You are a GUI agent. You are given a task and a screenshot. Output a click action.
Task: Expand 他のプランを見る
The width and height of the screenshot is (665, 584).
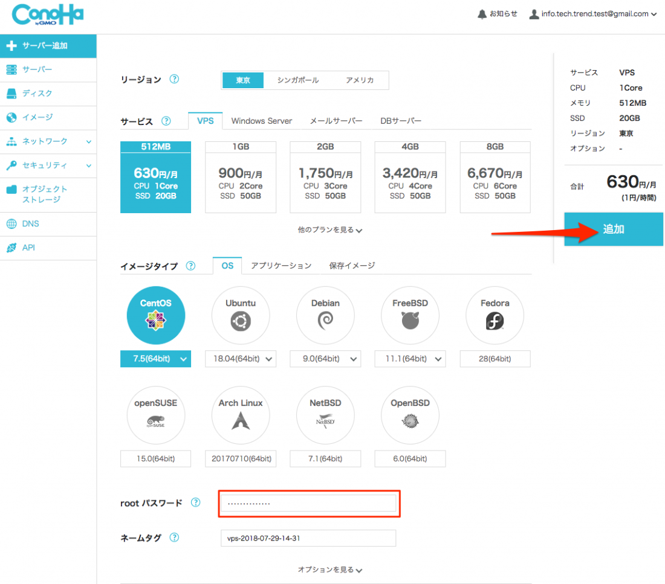329,229
